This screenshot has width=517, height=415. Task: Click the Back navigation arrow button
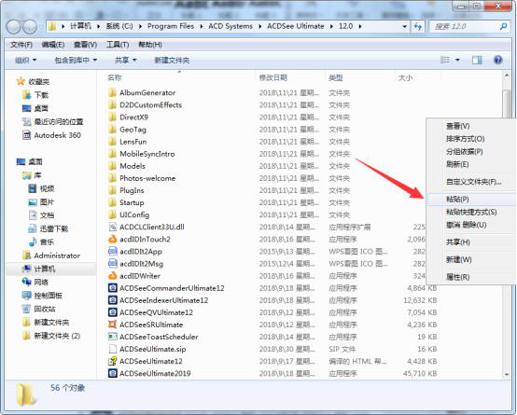pos(13,27)
